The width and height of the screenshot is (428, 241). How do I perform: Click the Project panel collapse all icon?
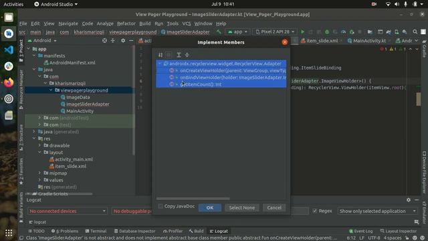(113, 40)
